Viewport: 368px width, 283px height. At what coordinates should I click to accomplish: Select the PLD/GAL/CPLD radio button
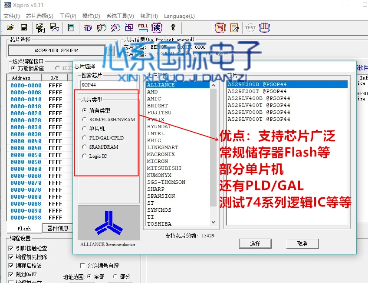(84, 138)
